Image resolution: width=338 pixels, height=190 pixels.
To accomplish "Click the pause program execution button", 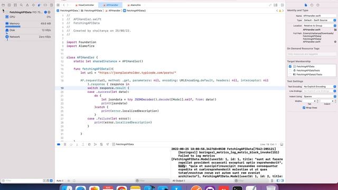I will pyautogui.click(x=65, y=144).
